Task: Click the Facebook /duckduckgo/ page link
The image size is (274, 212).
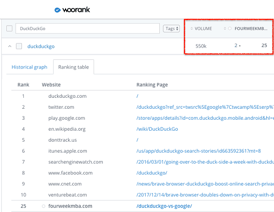Action: 152,173
